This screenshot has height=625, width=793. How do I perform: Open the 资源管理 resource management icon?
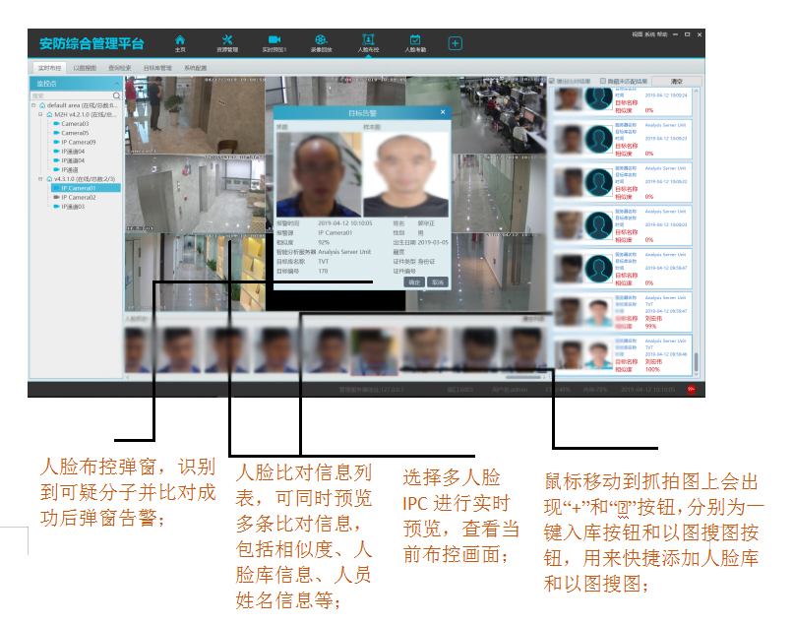click(227, 40)
